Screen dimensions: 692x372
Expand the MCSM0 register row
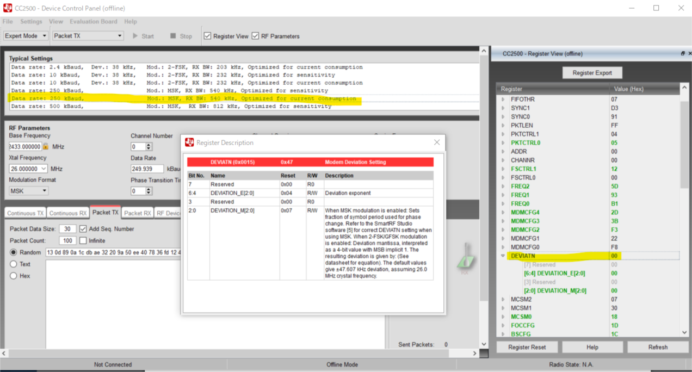[x=503, y=317]
